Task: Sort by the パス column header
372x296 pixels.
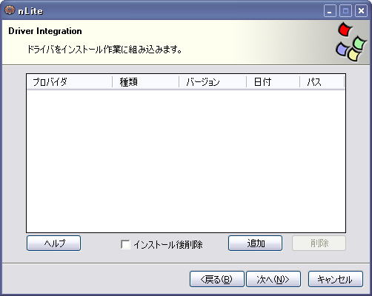Action: (x=322, y=81)
